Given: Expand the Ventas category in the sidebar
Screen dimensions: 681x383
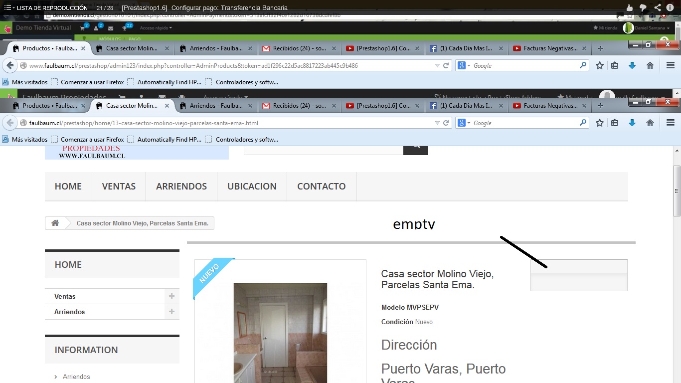Looking at the screenshot, I should click(171, 296).
